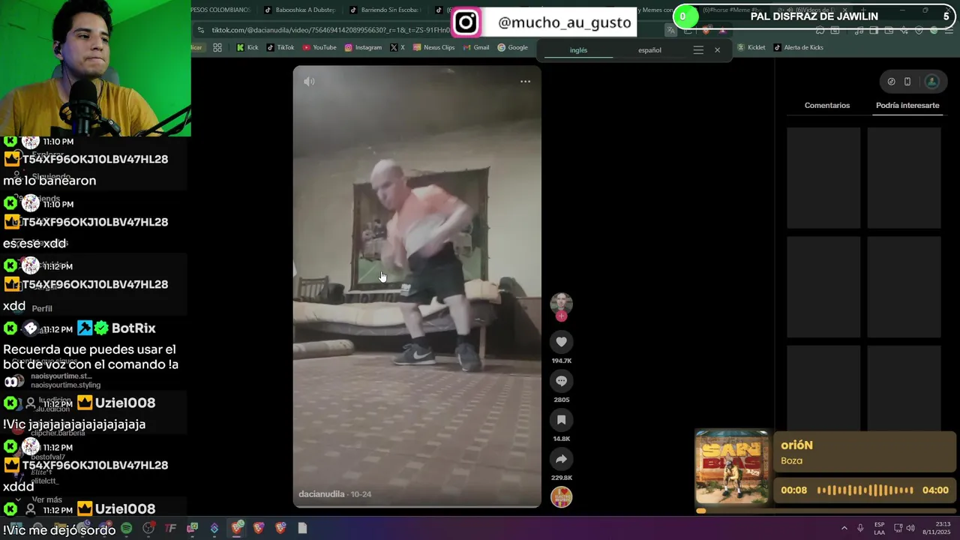The width and height of the screenshot is (960, 540).
Task: Open the clock showing 23:13 in the taskbar
Action: (936, 528)
